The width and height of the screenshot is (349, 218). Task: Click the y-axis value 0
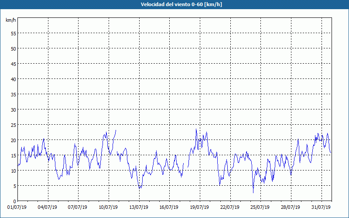[15, 201]
